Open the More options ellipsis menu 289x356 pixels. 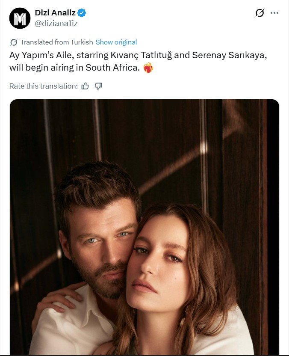pos(274,13)
